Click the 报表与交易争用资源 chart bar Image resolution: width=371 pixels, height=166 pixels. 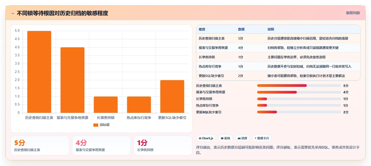coord(73,80)
